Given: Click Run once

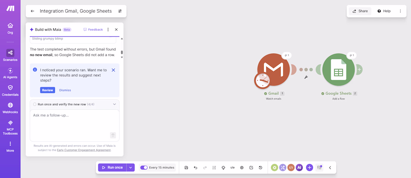Looking at the screenshot, I should pyautogui.click(x=112, y=168).
